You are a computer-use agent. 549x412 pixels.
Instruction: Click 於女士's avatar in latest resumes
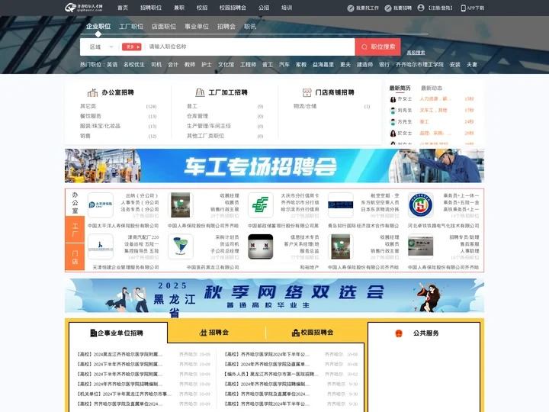393,134
